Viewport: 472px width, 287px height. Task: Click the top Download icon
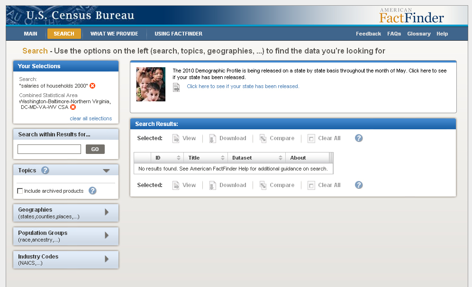(x=212, y=138)
